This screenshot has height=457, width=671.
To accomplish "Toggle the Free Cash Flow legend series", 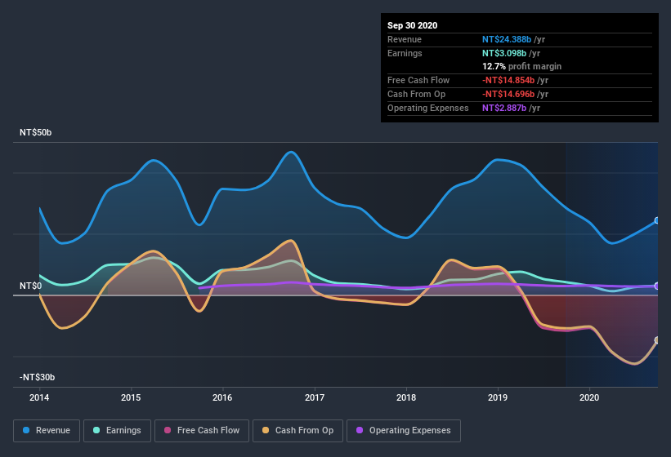I will (x=202, y=431).
